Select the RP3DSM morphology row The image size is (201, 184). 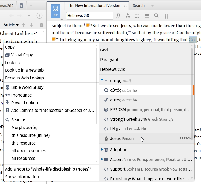[x=146, y=110]
